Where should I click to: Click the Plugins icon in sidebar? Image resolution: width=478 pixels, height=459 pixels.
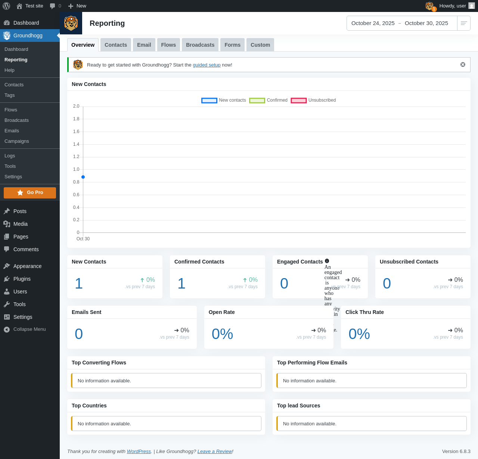tap(7, 279)
